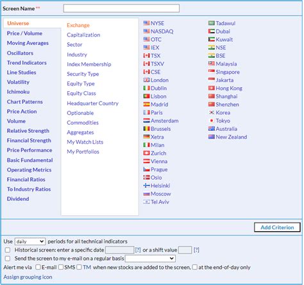
Task: Tick the SMS alert checkbox
Action: coord(61,267)
